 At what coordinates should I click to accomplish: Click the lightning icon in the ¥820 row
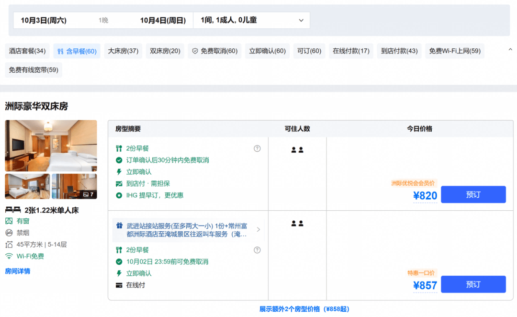point(119,172)
